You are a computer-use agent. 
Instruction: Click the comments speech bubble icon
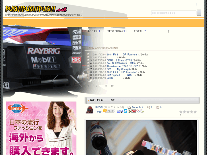click(149, 108)
